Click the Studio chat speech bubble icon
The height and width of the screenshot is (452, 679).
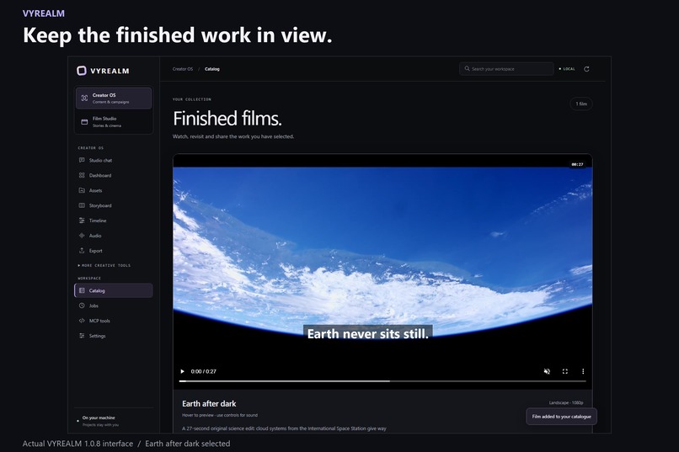point(82,160)
